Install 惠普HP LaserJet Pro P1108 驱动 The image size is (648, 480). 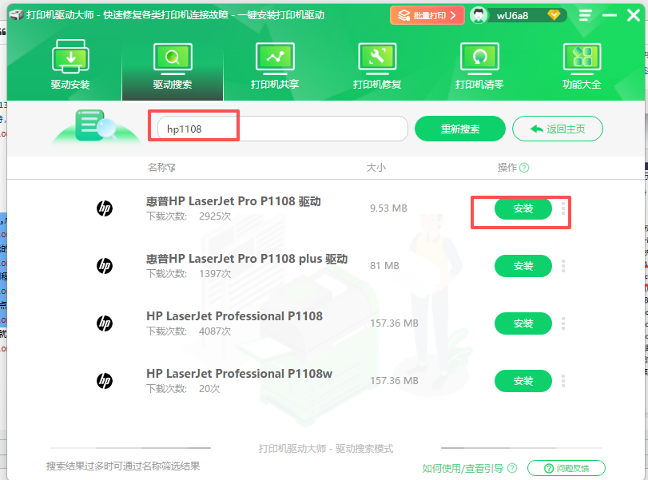click(x=523, y=208)
